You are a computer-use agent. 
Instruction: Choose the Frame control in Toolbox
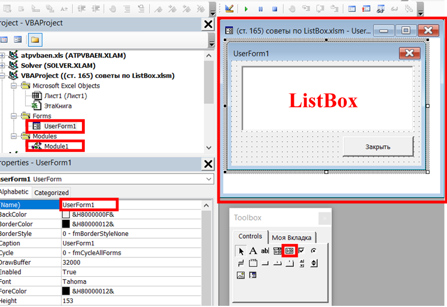pyautogui.click(x=253, y=263)
